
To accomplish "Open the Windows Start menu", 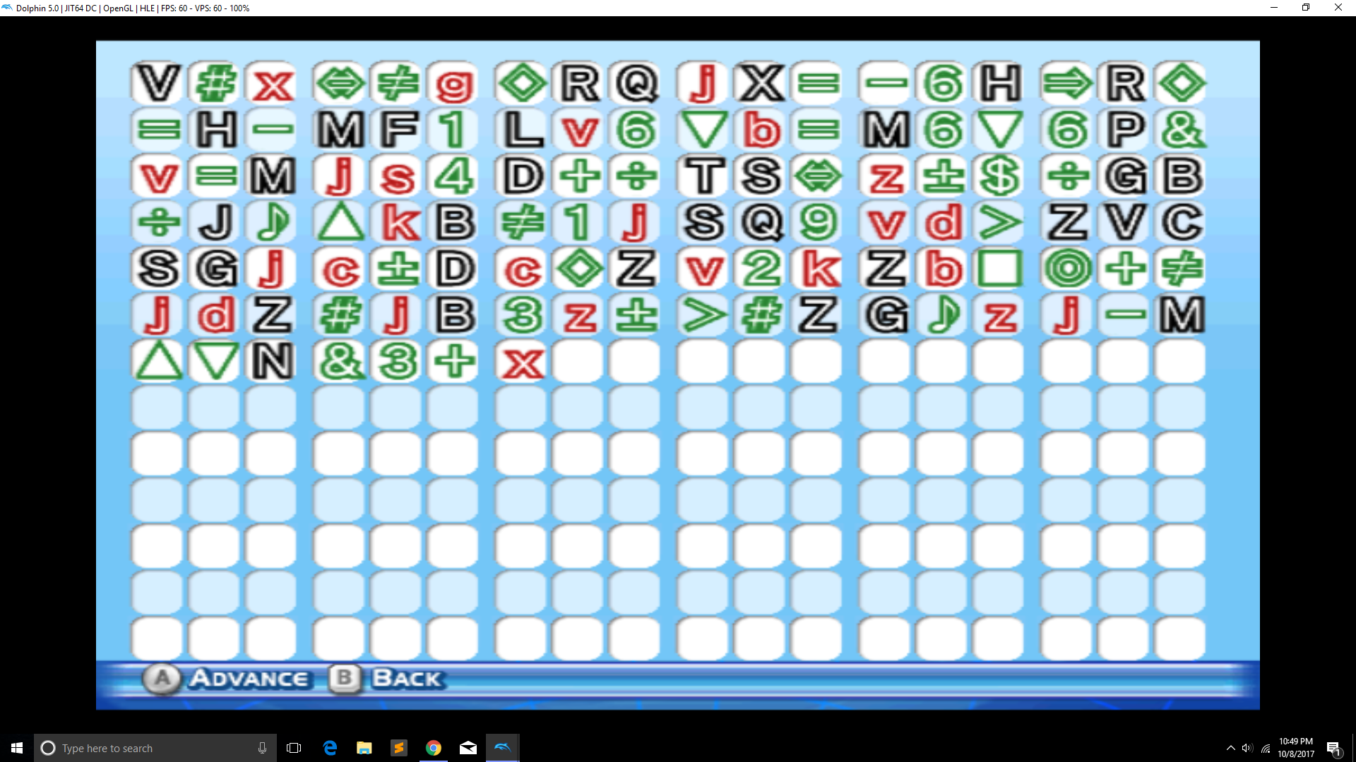I will click(x=17, y=748).
